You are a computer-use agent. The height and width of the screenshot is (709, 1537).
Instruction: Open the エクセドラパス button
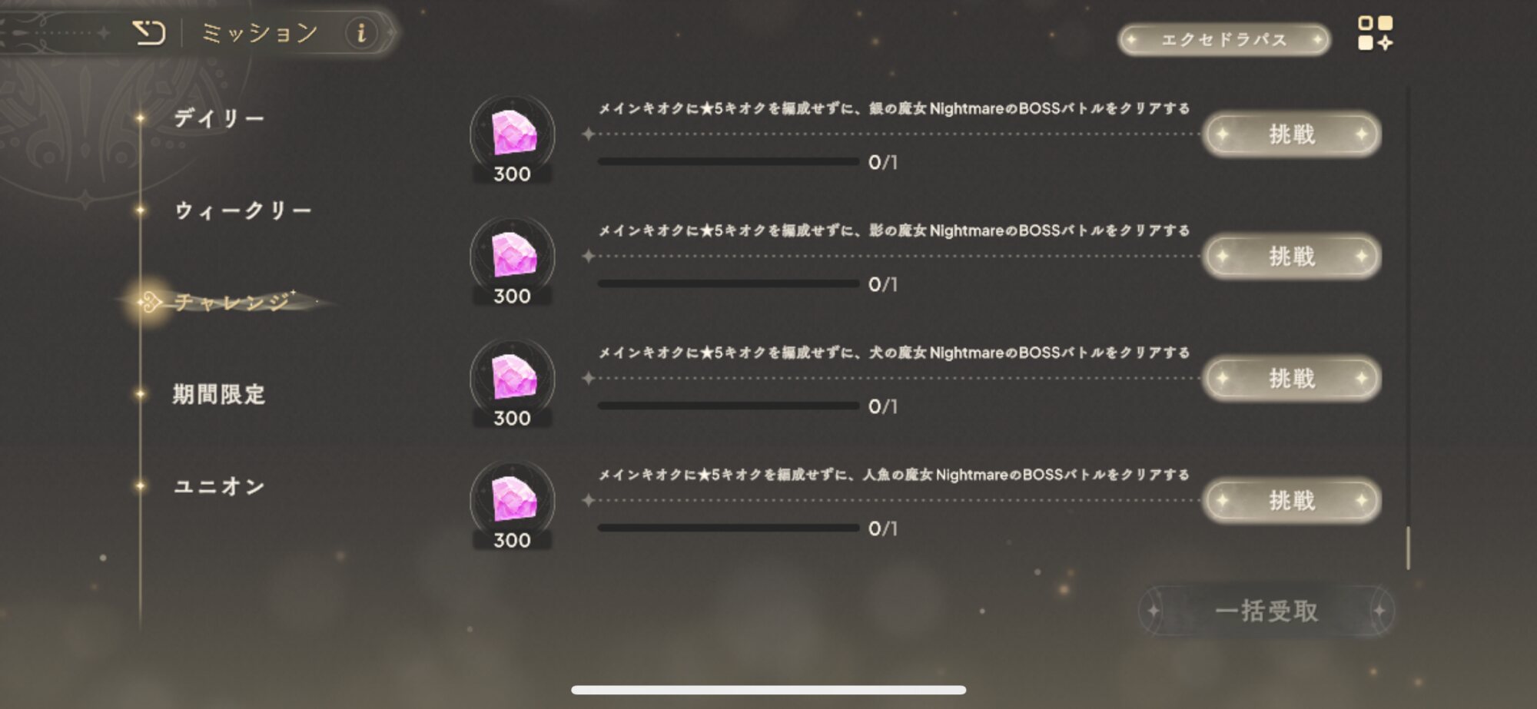[1224, 40]
